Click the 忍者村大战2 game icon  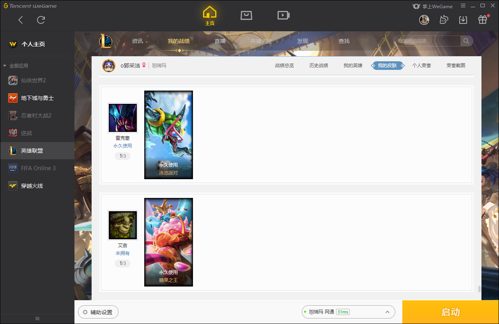tap(13, 116)
